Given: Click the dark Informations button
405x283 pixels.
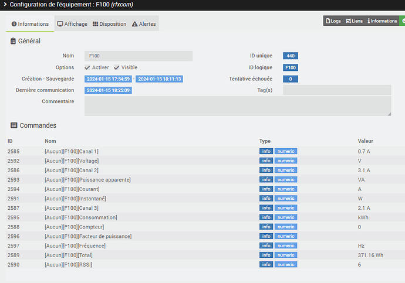Looking at the screenshot, I should (x=382, y=21).
